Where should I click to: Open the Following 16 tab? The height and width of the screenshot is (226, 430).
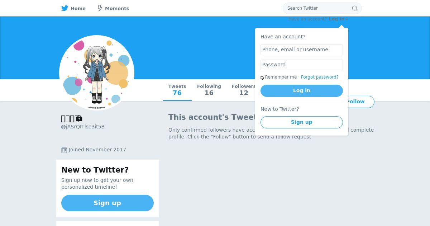(209, 90)
